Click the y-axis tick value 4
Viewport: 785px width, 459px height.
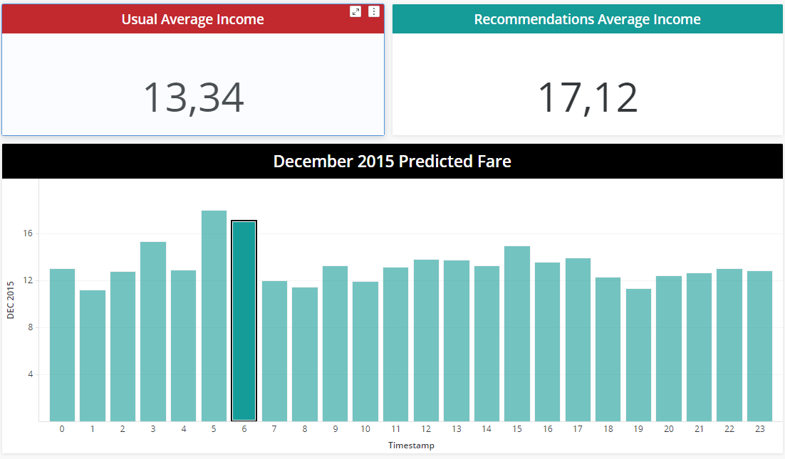[31, 374]
